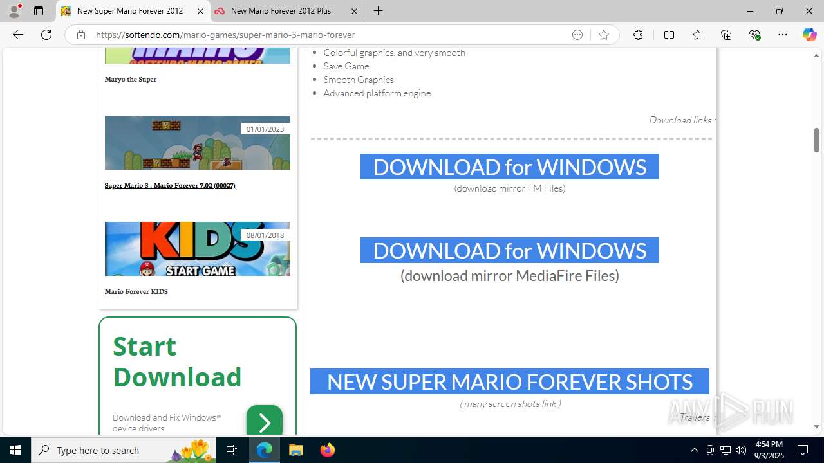Add this page to favorites star

pos(604,35)
